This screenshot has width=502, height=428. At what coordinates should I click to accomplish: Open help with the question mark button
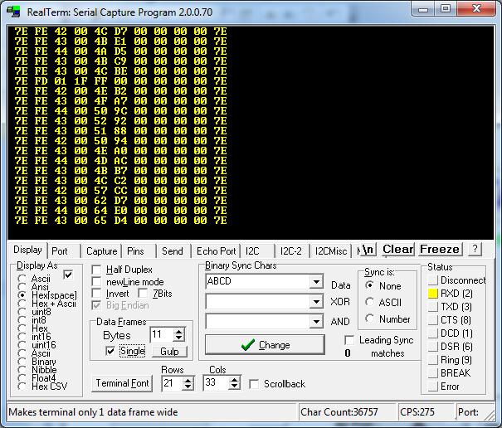coord(474,250)
